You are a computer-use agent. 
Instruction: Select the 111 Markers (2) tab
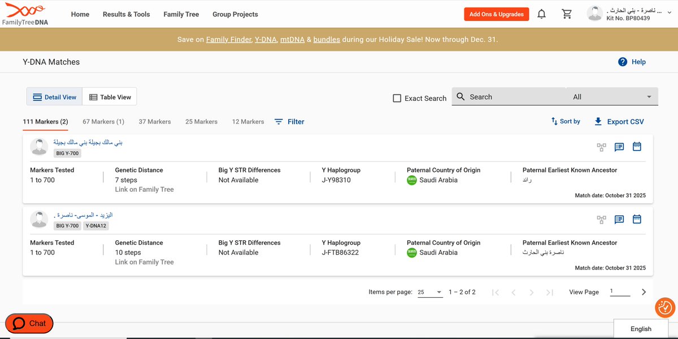(x=45, y=121)
